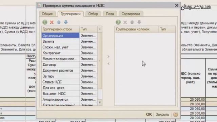The height and width of the screenshot is (122, 217).
Task: Click the greyed delete icon for column groupings
Action: 125,22
